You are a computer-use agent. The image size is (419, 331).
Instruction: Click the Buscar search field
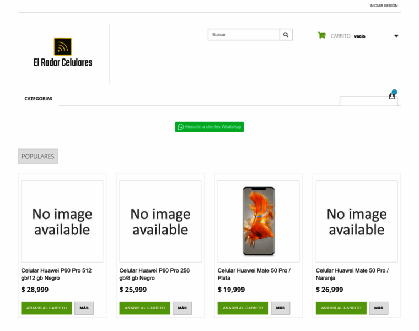click(244, 35)
